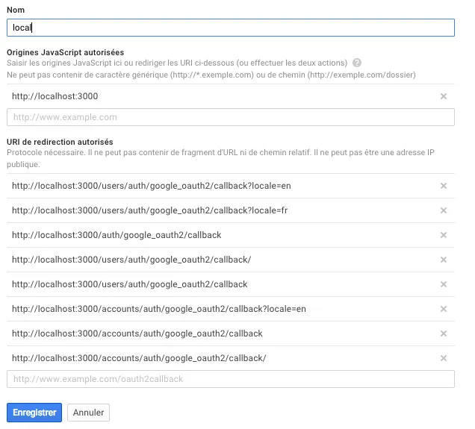
Task: Open help icon for JavaScript origins
Action: point(357,63)
